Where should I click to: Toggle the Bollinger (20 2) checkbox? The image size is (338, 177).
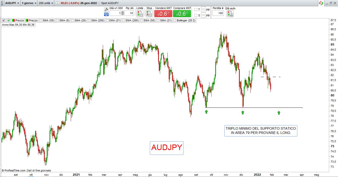click(175, 20)
